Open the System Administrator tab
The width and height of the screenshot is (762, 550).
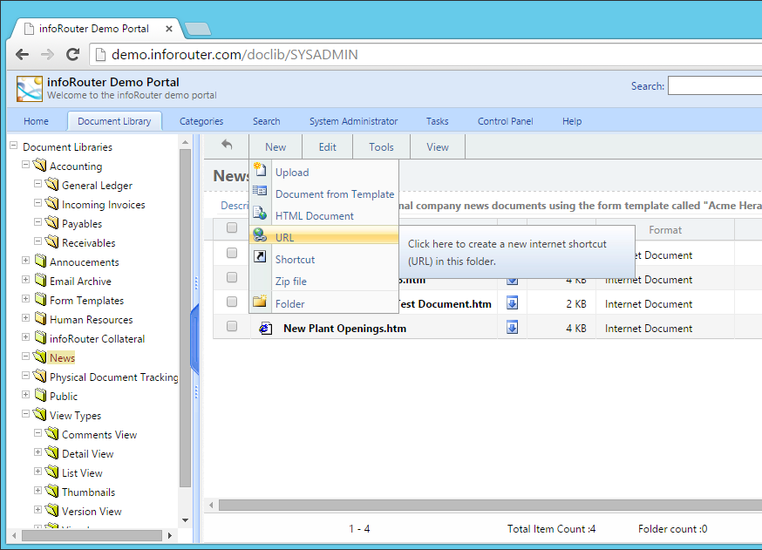[353, 121]
